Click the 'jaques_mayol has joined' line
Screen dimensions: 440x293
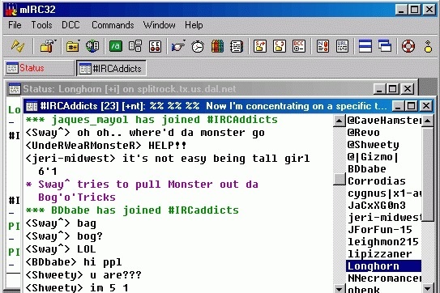click(152, 120)
